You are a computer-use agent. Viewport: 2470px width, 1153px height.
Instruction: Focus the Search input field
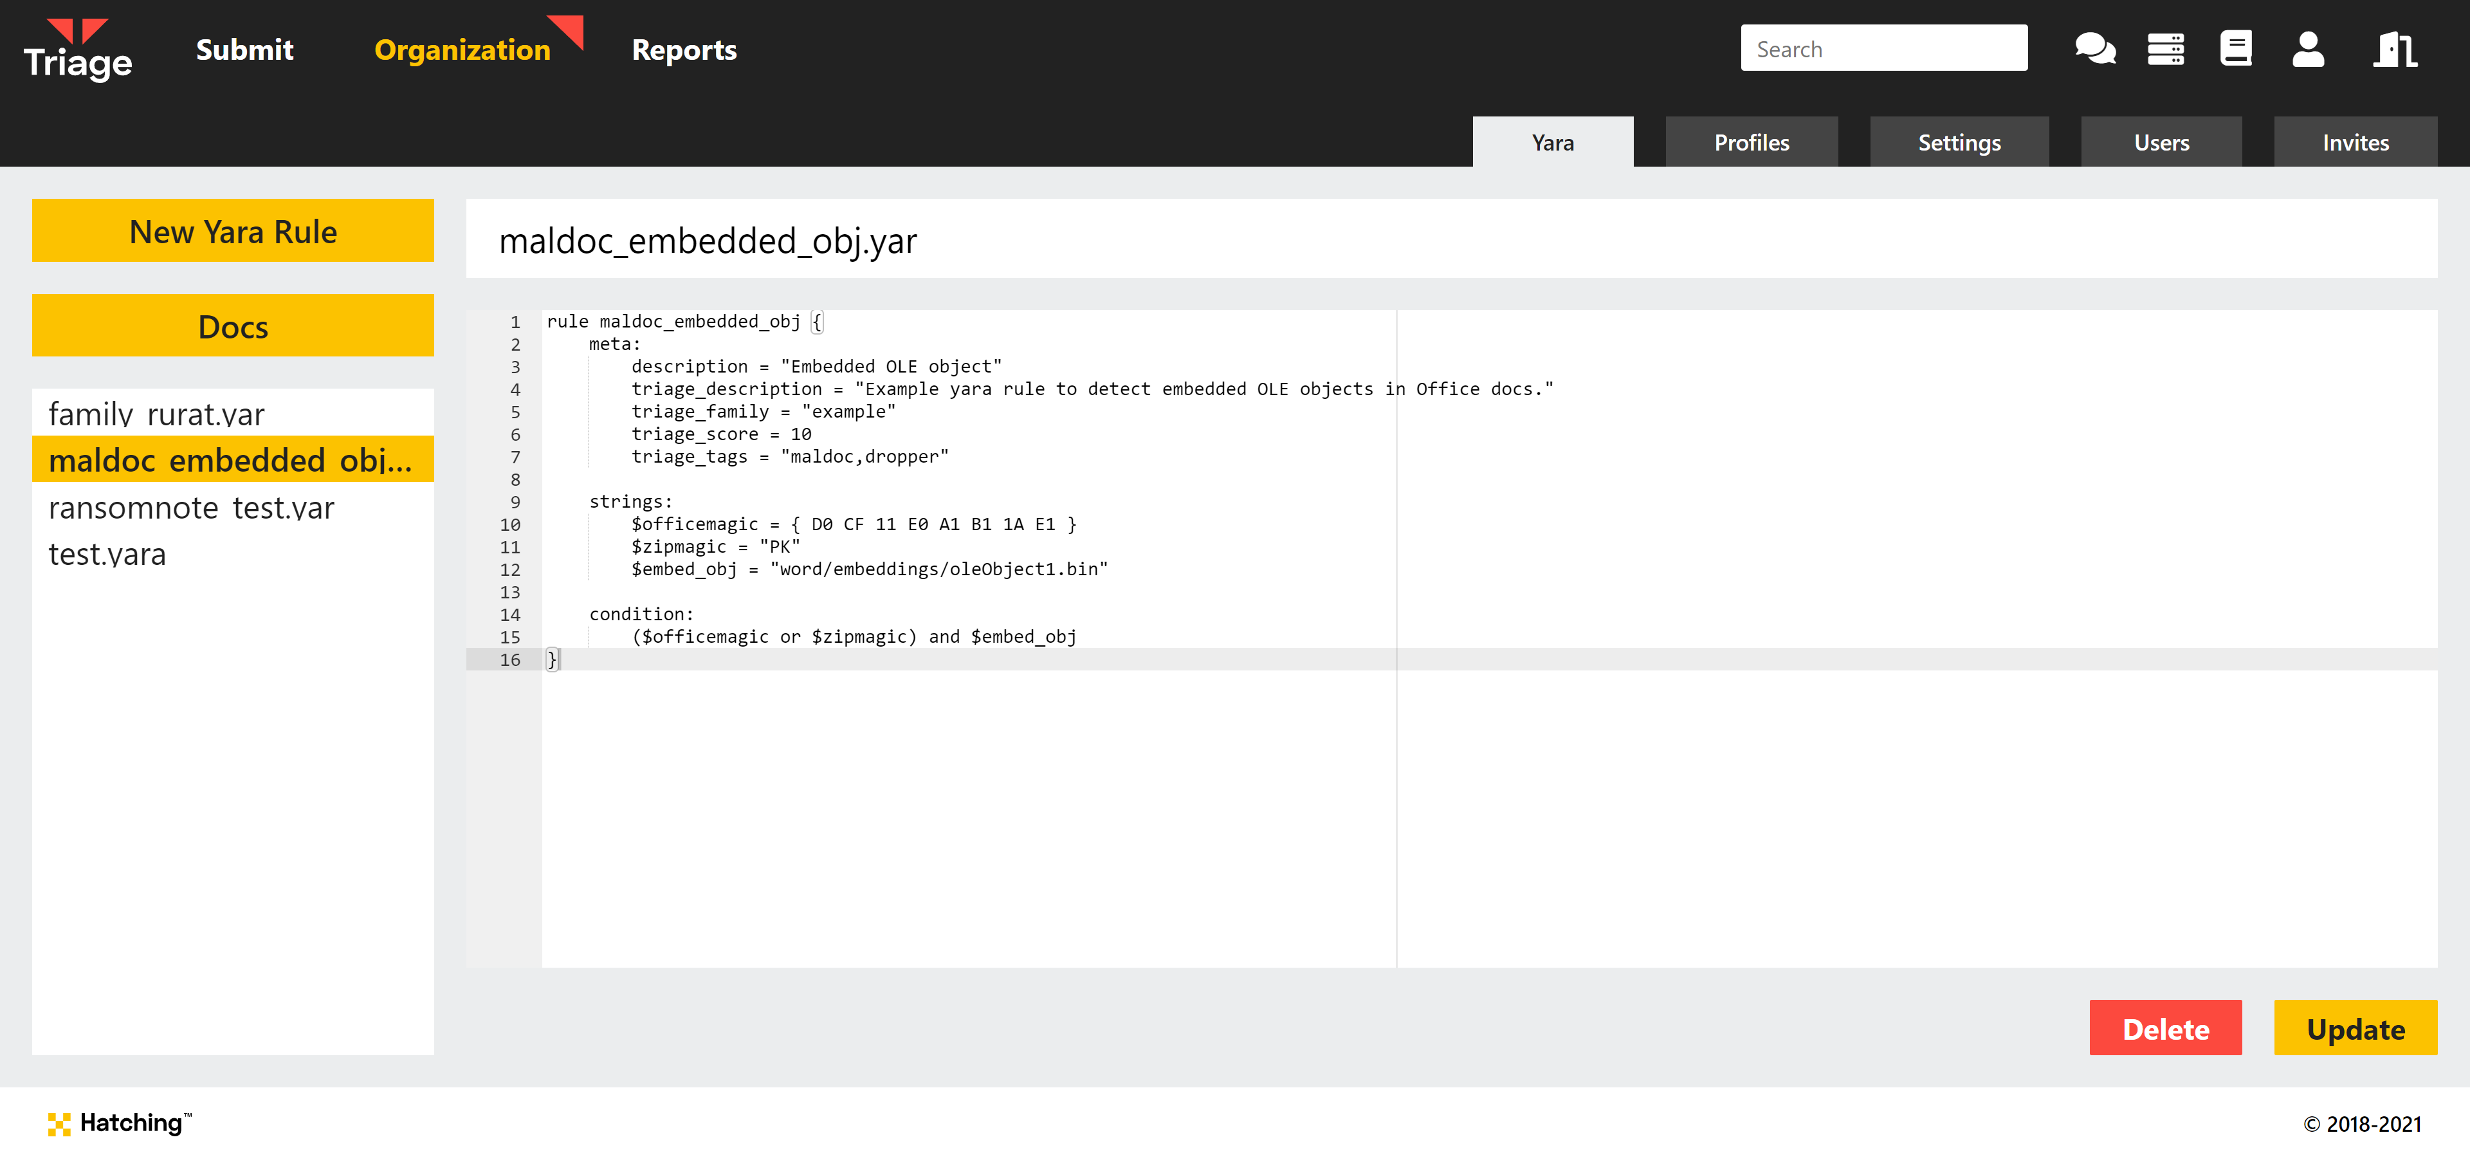tap(1883, 48)
